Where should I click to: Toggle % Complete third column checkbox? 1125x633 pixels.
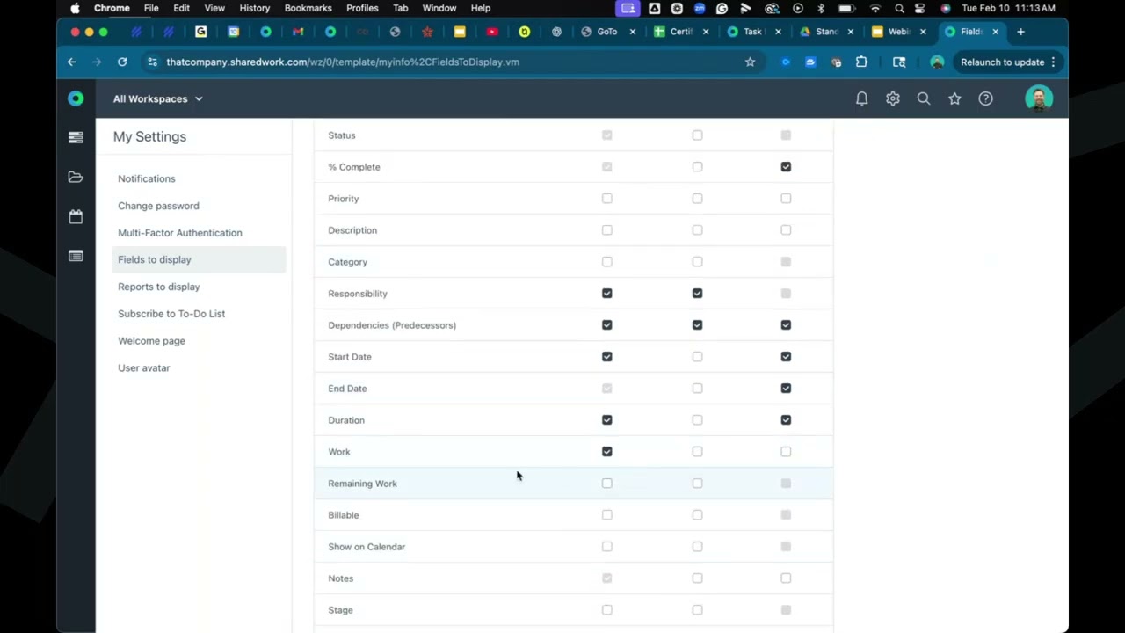click(786, 167)
